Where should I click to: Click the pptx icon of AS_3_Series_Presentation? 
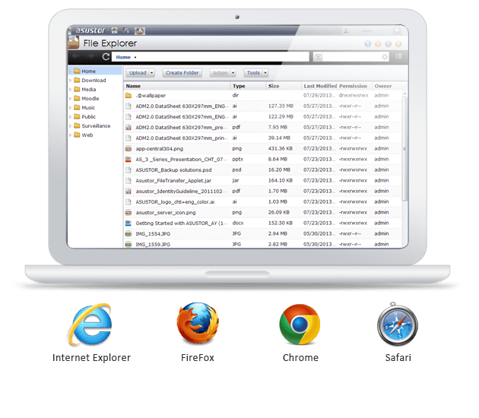tap(128, 160)
